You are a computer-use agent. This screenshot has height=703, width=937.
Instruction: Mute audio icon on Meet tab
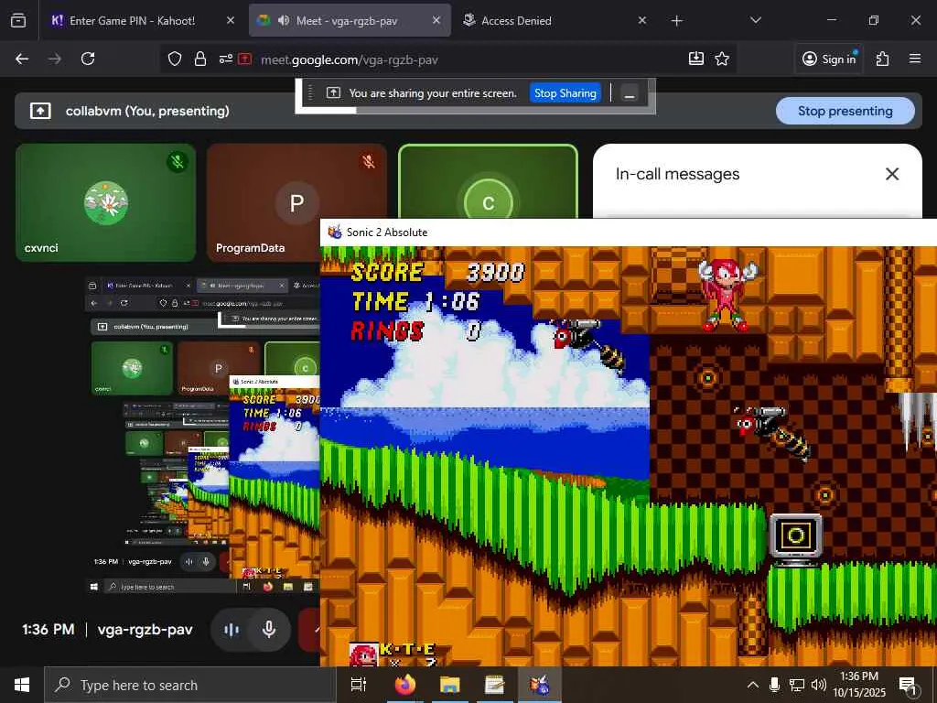point(284,20)
